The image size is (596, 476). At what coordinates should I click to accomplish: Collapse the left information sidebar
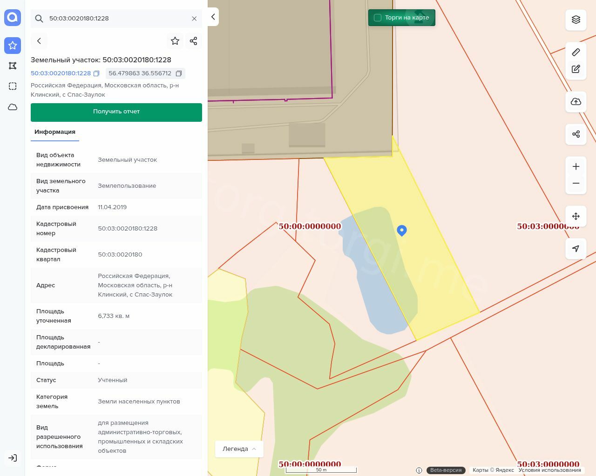click(213, 17)
